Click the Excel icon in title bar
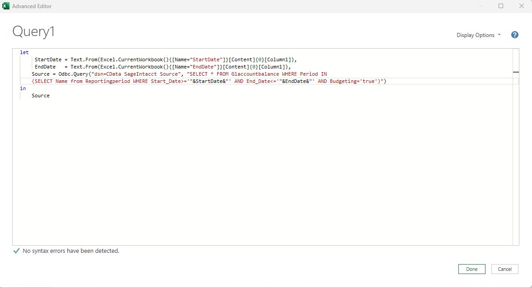This screenshot has height=288, width=532. (6, 6)
